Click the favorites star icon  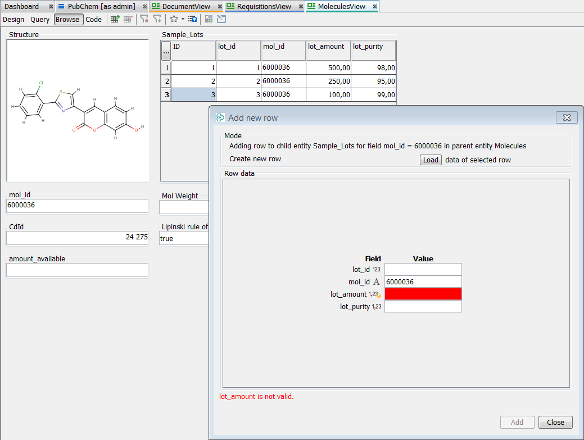174,19
